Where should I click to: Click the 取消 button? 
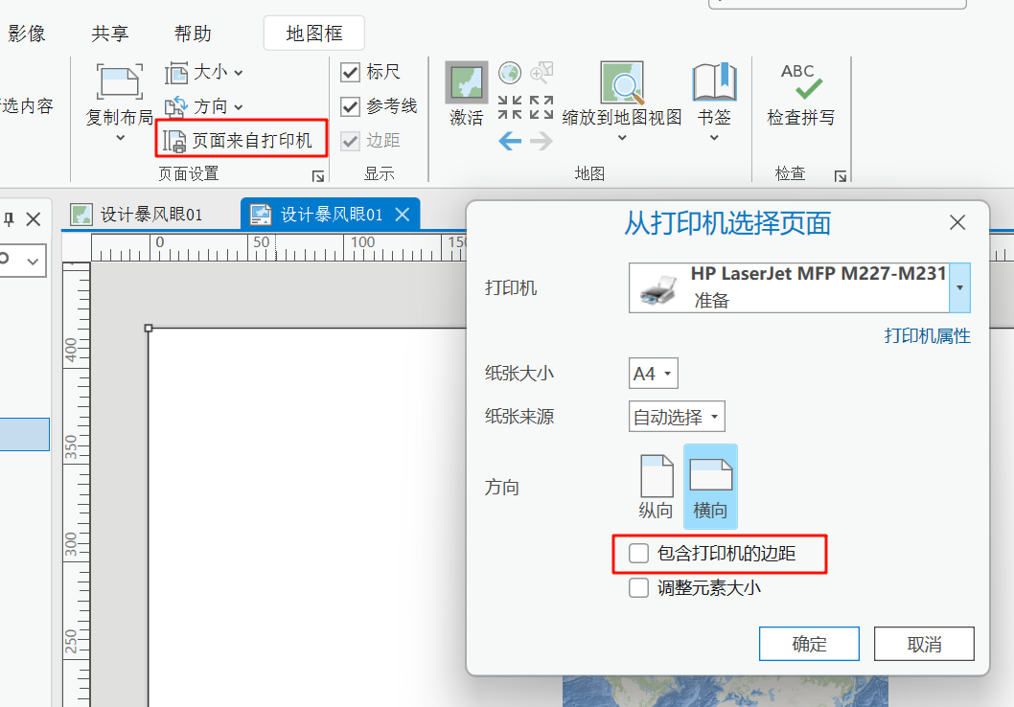924,644
